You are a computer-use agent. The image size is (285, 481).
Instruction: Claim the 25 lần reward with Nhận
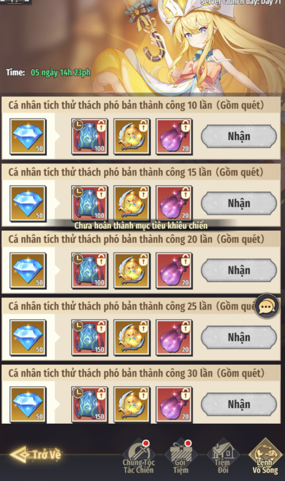click(x=239, y=337)
